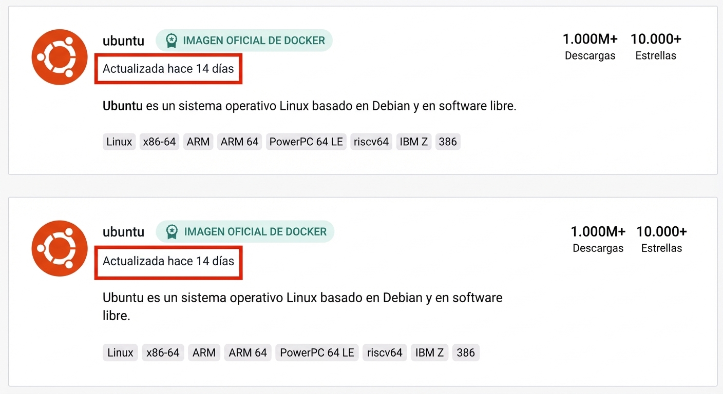Image resolution: width=723 pixels, height=394 pixels.
Task: Click the 'Estrellas' label in upper card
Action: [656, 55]
